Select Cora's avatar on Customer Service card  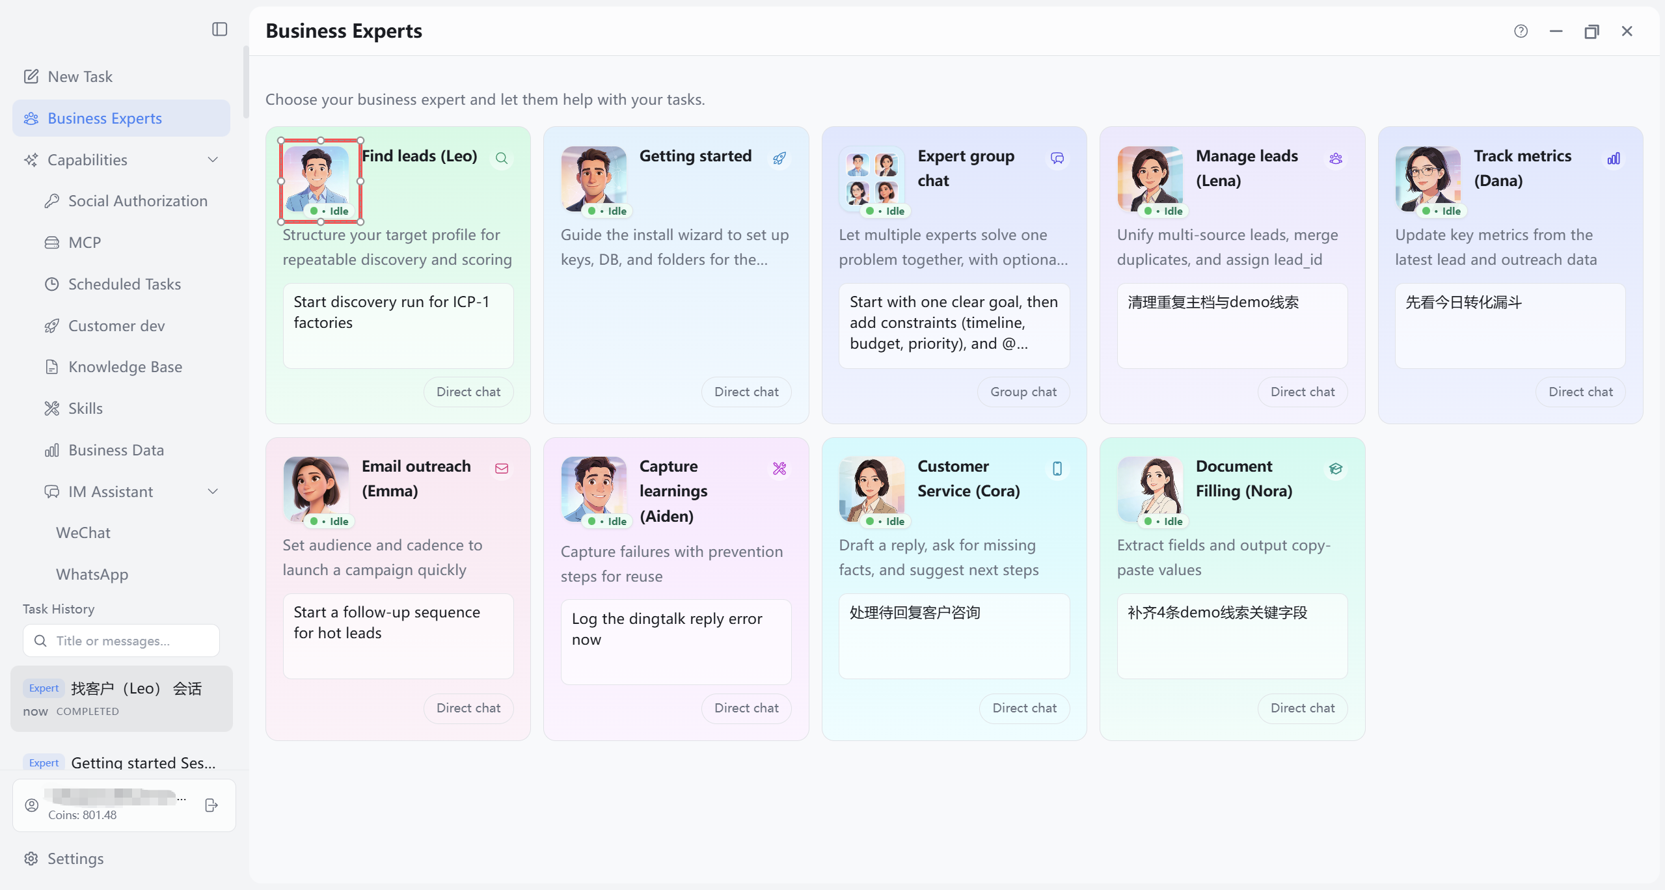point(872,489)
